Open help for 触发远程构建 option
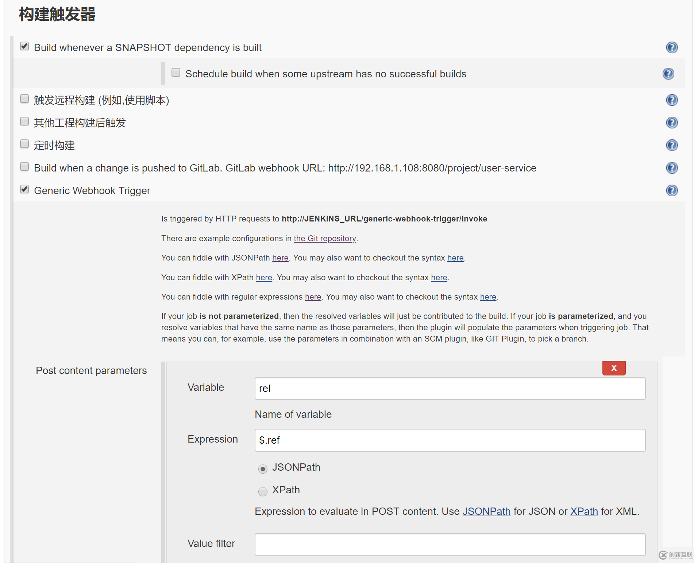 672,100
